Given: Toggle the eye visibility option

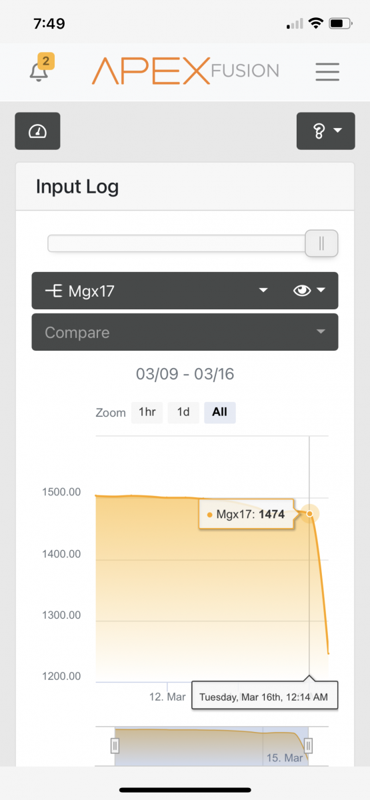Looking at the screenshot, I should point(309,291).
